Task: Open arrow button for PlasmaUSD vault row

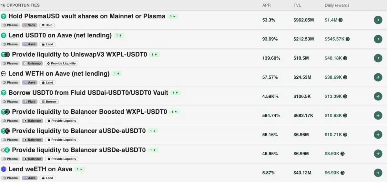Action: [378, 20]
